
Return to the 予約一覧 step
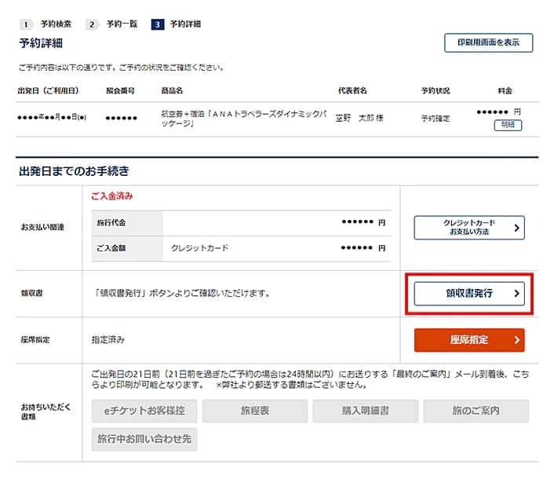[122, 24]
